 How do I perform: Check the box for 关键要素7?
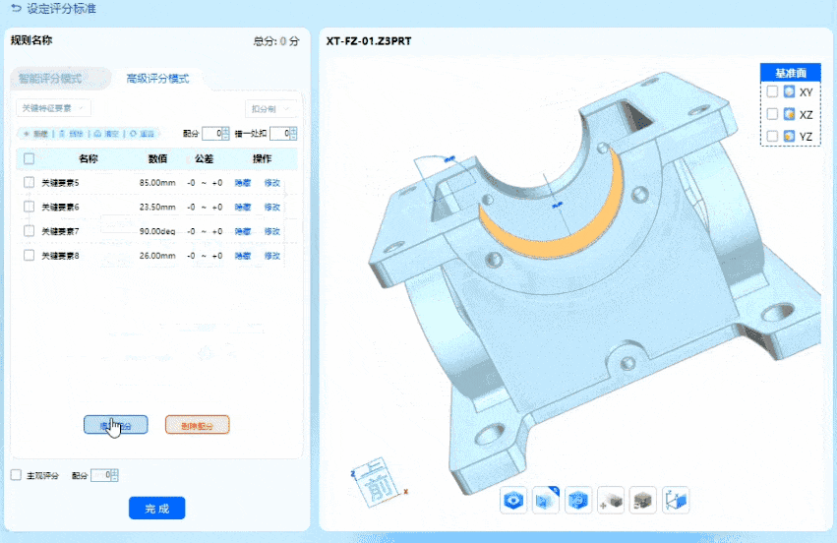[30, 230]
